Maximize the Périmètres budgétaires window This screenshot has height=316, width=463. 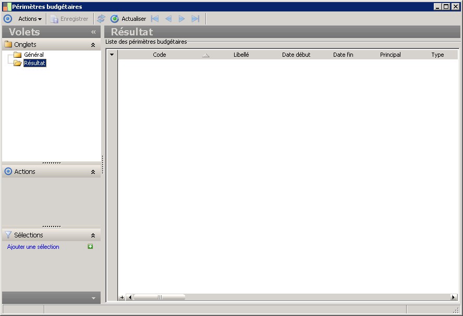446,6
